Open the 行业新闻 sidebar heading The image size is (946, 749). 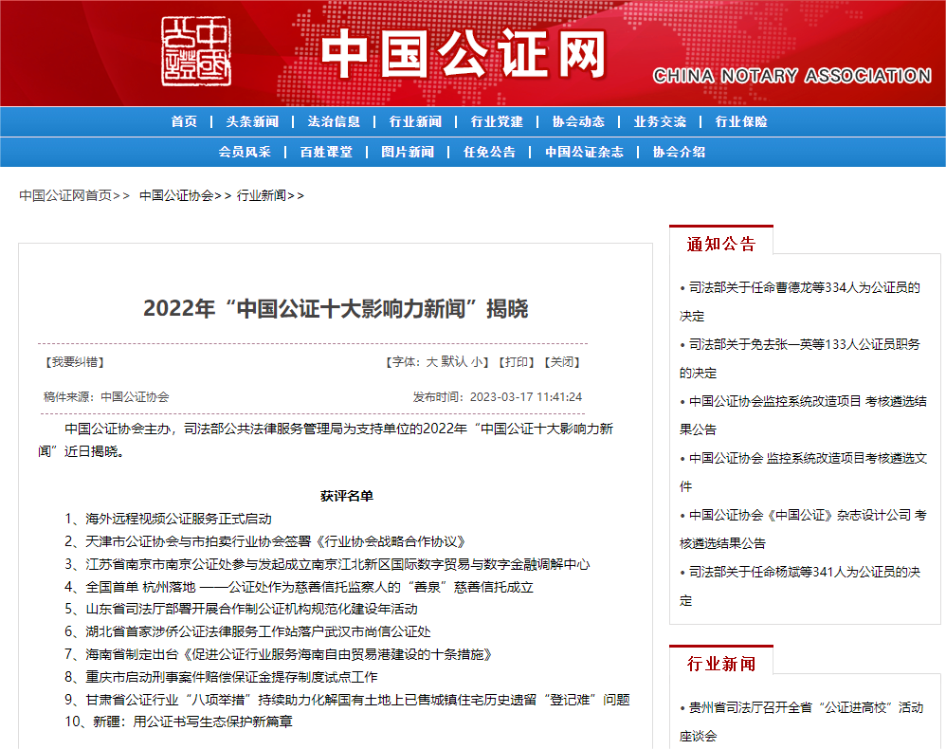[721, 664]
